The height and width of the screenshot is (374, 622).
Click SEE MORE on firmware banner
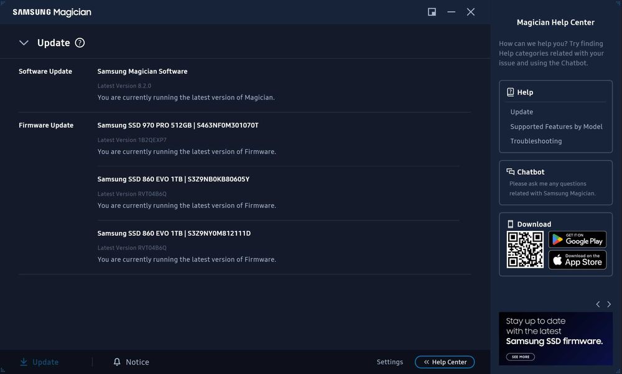521,357
